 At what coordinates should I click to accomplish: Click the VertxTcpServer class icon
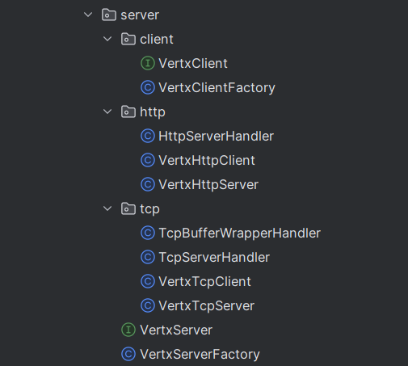click(x=148, y=305)
